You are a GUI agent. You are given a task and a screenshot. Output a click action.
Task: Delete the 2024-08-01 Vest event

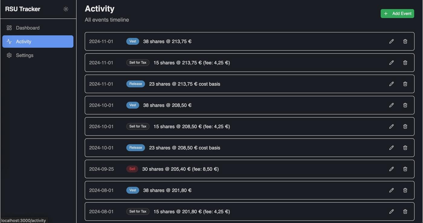(x=405, y=190)
